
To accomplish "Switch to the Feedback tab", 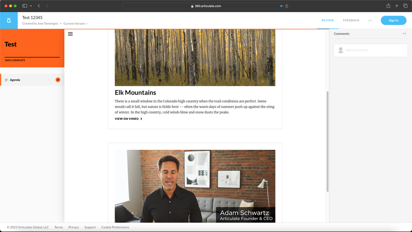I will (x=351, y=20).
